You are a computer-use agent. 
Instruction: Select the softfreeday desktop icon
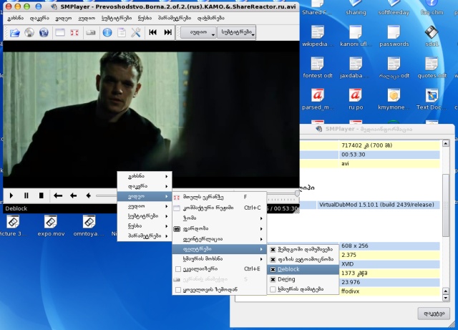[x=394, y=8]
